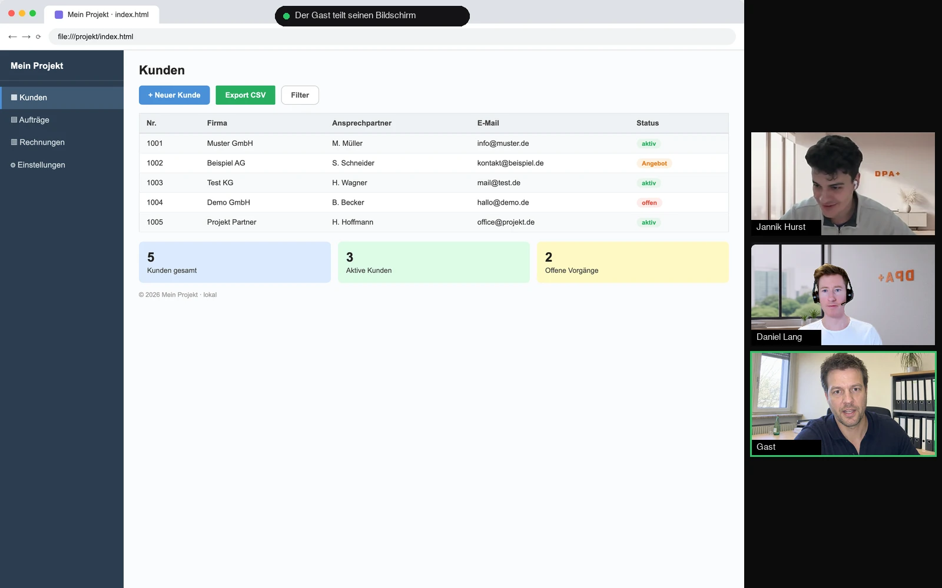Open Einstellungen in the sidebar
The image size is (942, 588).
(x=62, y=165)
